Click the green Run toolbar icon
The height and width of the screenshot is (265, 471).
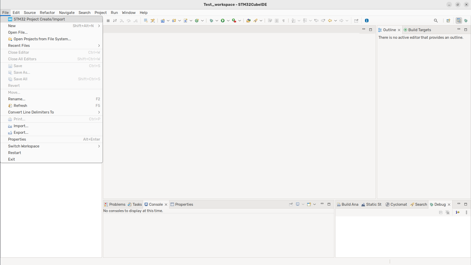coord(223,21)
